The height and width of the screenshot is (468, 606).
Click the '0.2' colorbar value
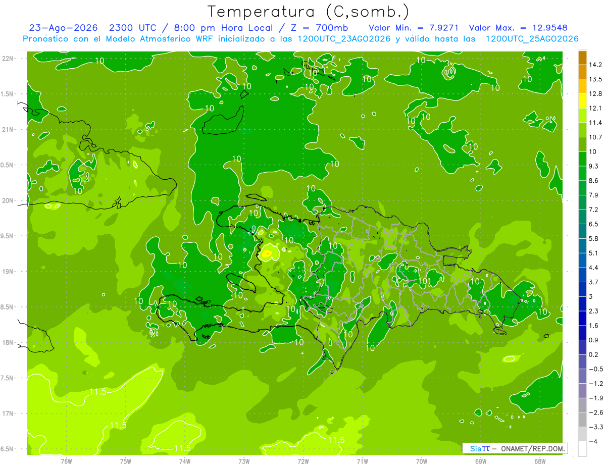(594, 354)
